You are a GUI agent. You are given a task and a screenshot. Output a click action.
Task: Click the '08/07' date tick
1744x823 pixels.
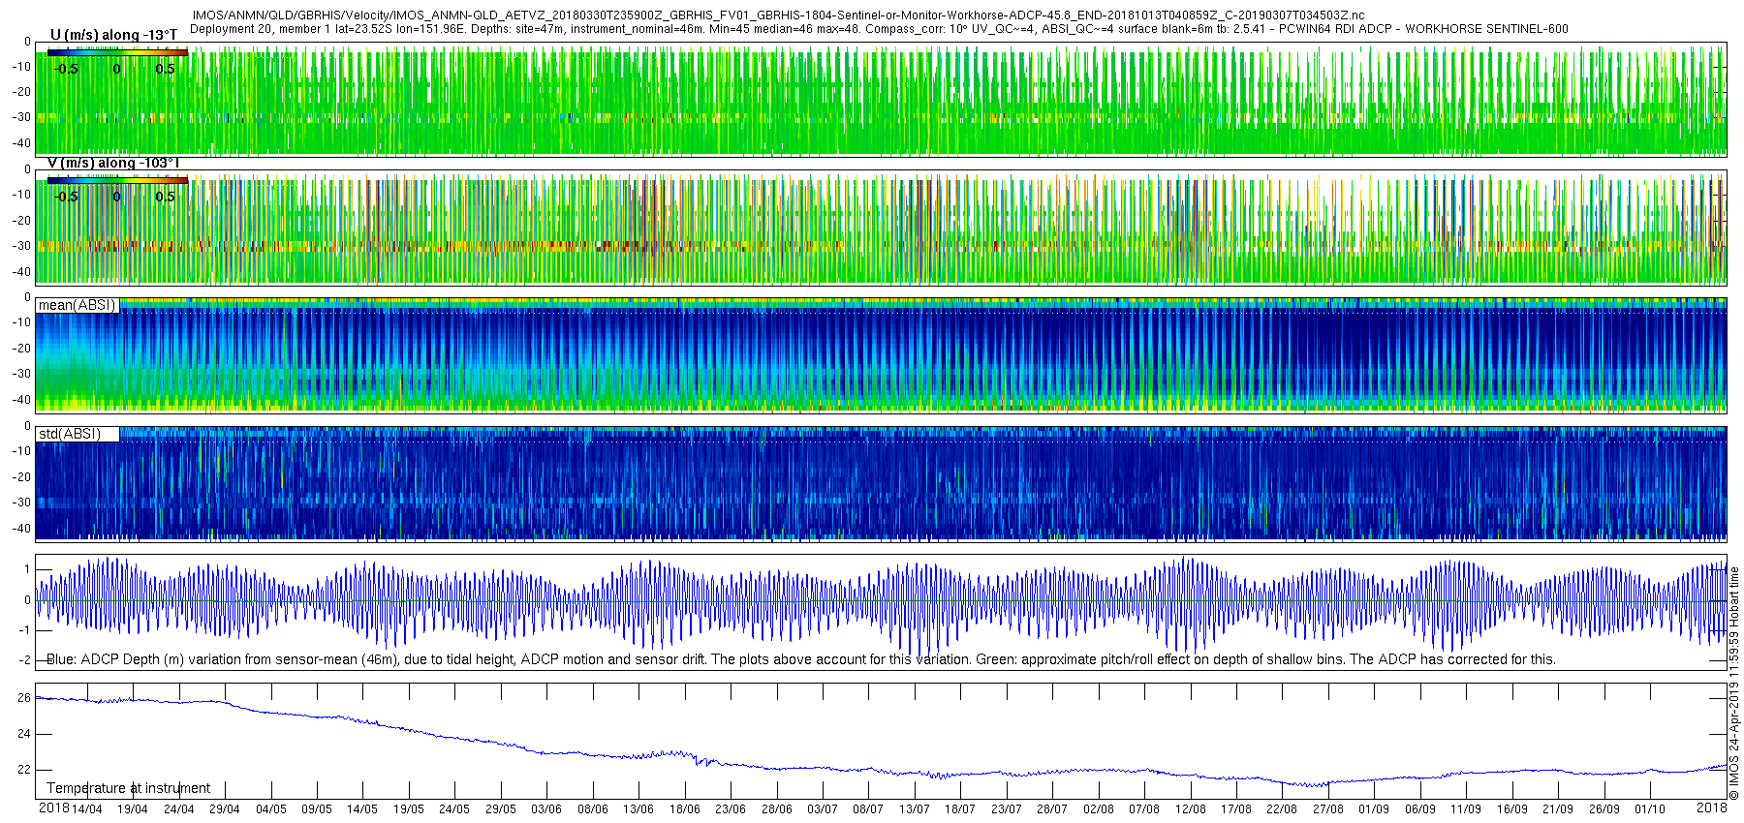(x=868, y=809)
